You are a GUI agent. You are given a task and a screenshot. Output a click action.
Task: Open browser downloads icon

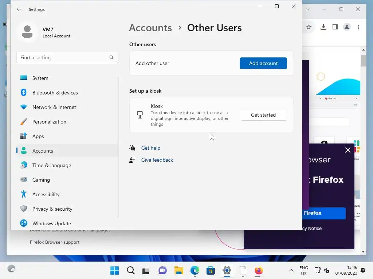coord(323,27)
